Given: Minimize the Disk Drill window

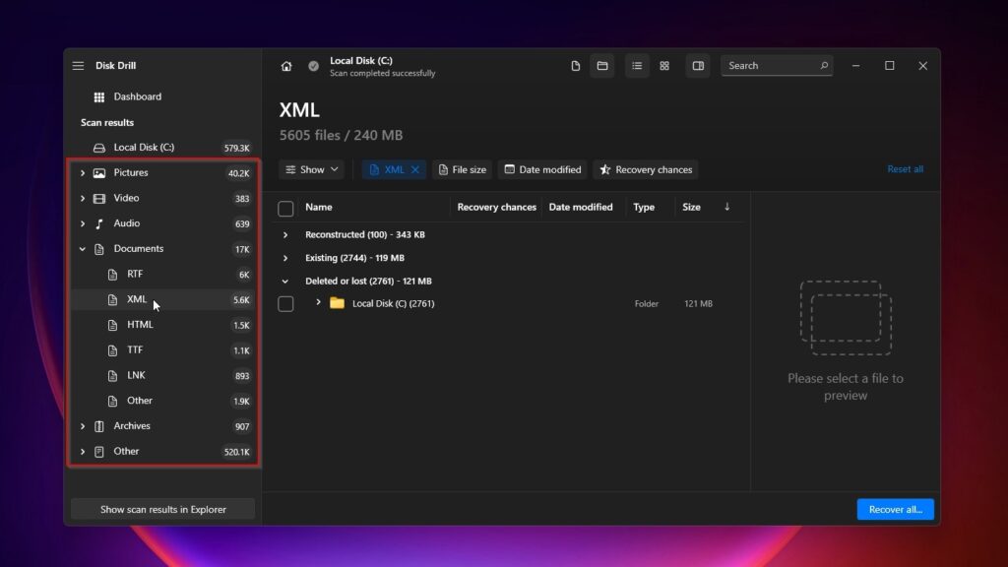Looking at the screenshot, I should (x=855, y=66).
